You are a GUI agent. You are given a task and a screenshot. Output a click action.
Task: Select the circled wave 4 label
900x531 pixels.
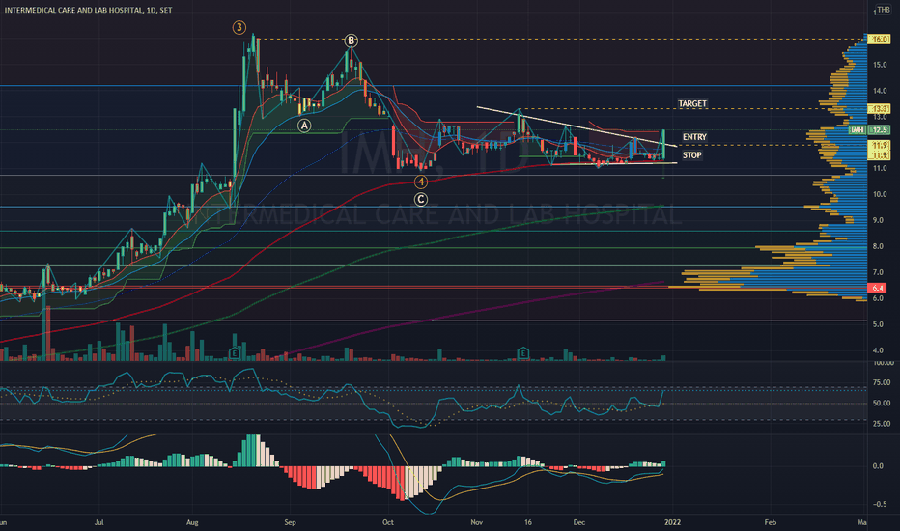tap(421, 182)
